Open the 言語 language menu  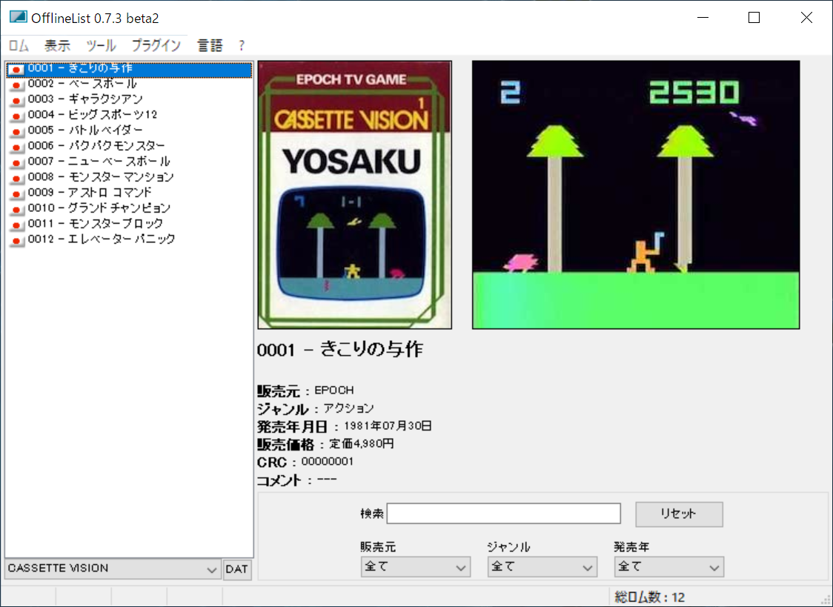tap(210, 45)
